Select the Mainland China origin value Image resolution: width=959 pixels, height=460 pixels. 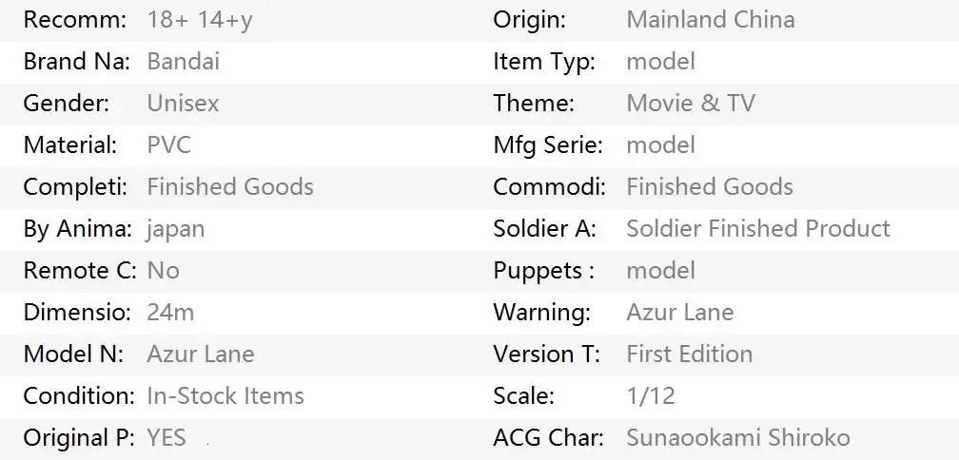click(711, 20)
